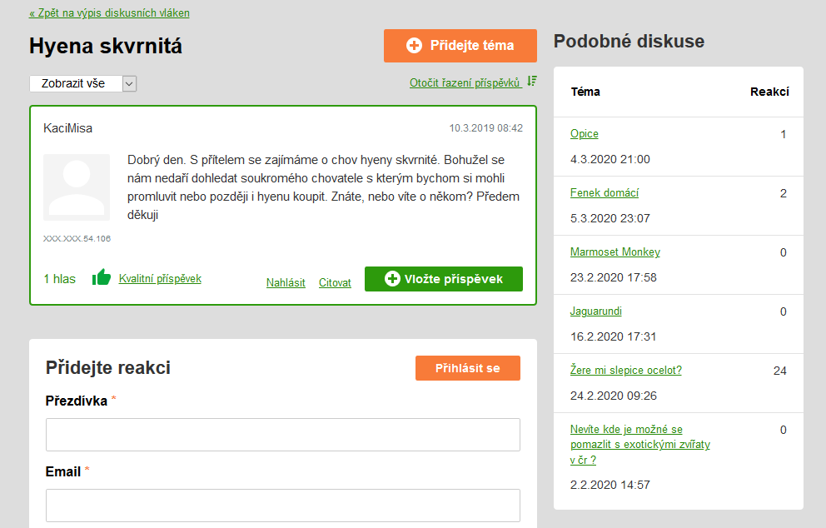The image size is (826, 528).
Task: Click the 'Přihlásit se' login button
Action: click(x=467, y=368)
